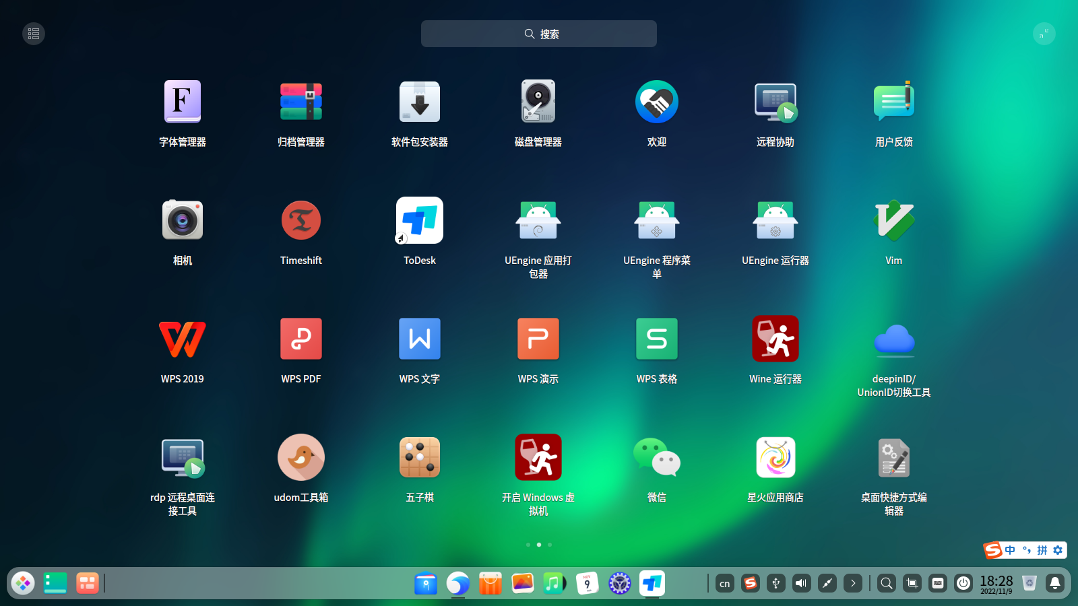
Task: Launch WPS 2019
Action: pyautogui.click(x=183, y=339)
